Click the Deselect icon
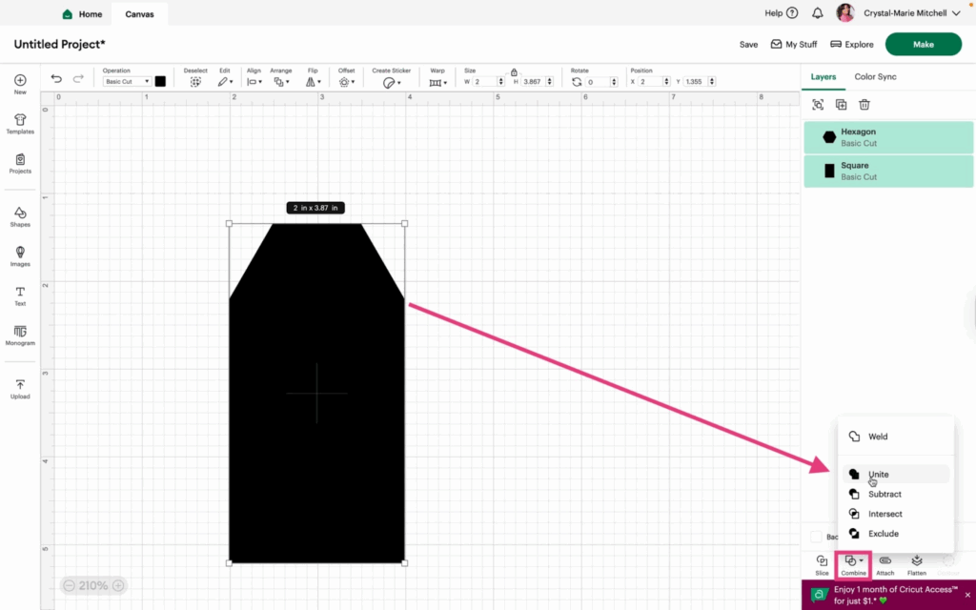The image size is (976, 610). pos(195,82)
